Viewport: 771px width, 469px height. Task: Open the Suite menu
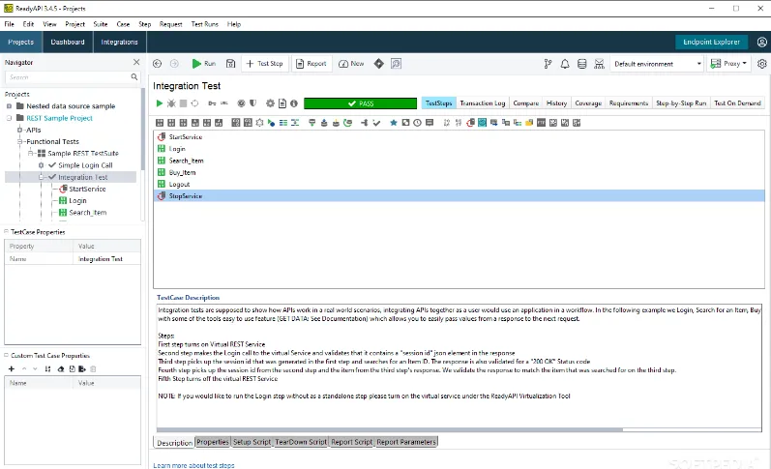click(x=101, y=24)
